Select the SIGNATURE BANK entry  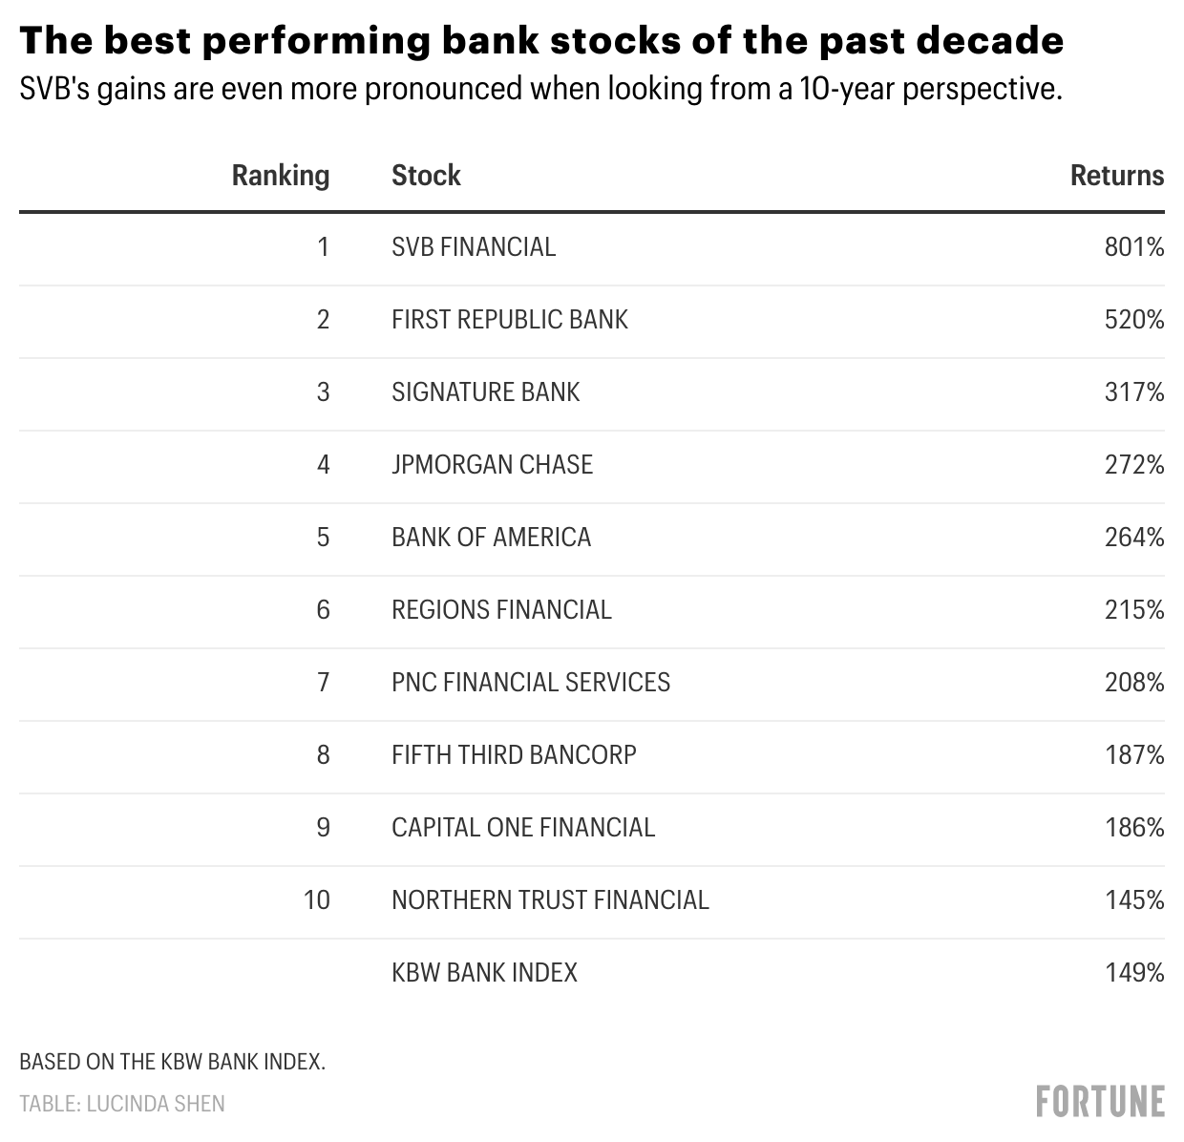click(485, 392)
